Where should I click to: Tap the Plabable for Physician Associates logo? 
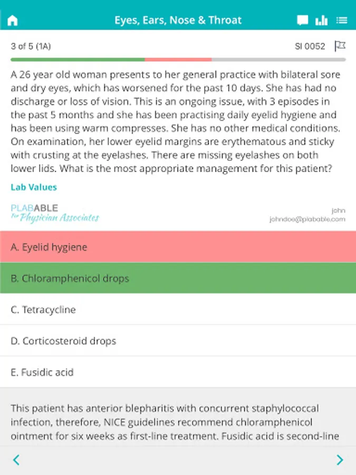54,213
